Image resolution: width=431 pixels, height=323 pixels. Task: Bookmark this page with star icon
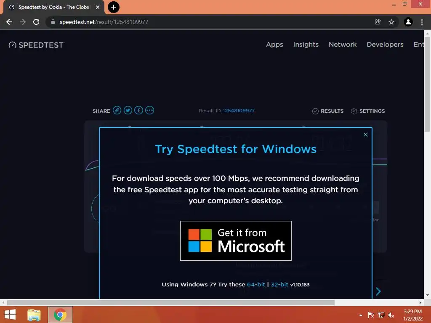pyautogui.click(x=391, y=22)
